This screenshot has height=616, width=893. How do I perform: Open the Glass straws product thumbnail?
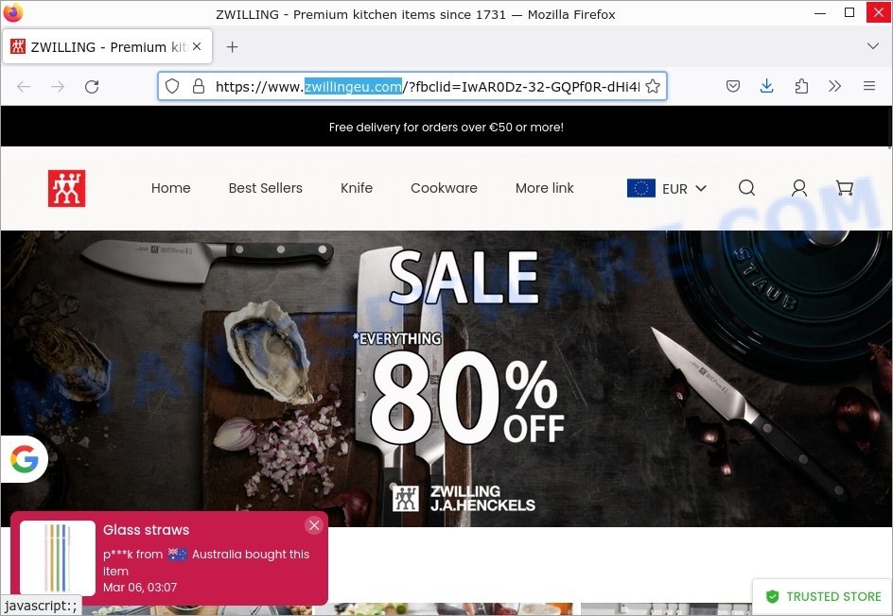[x=58, y=558]
